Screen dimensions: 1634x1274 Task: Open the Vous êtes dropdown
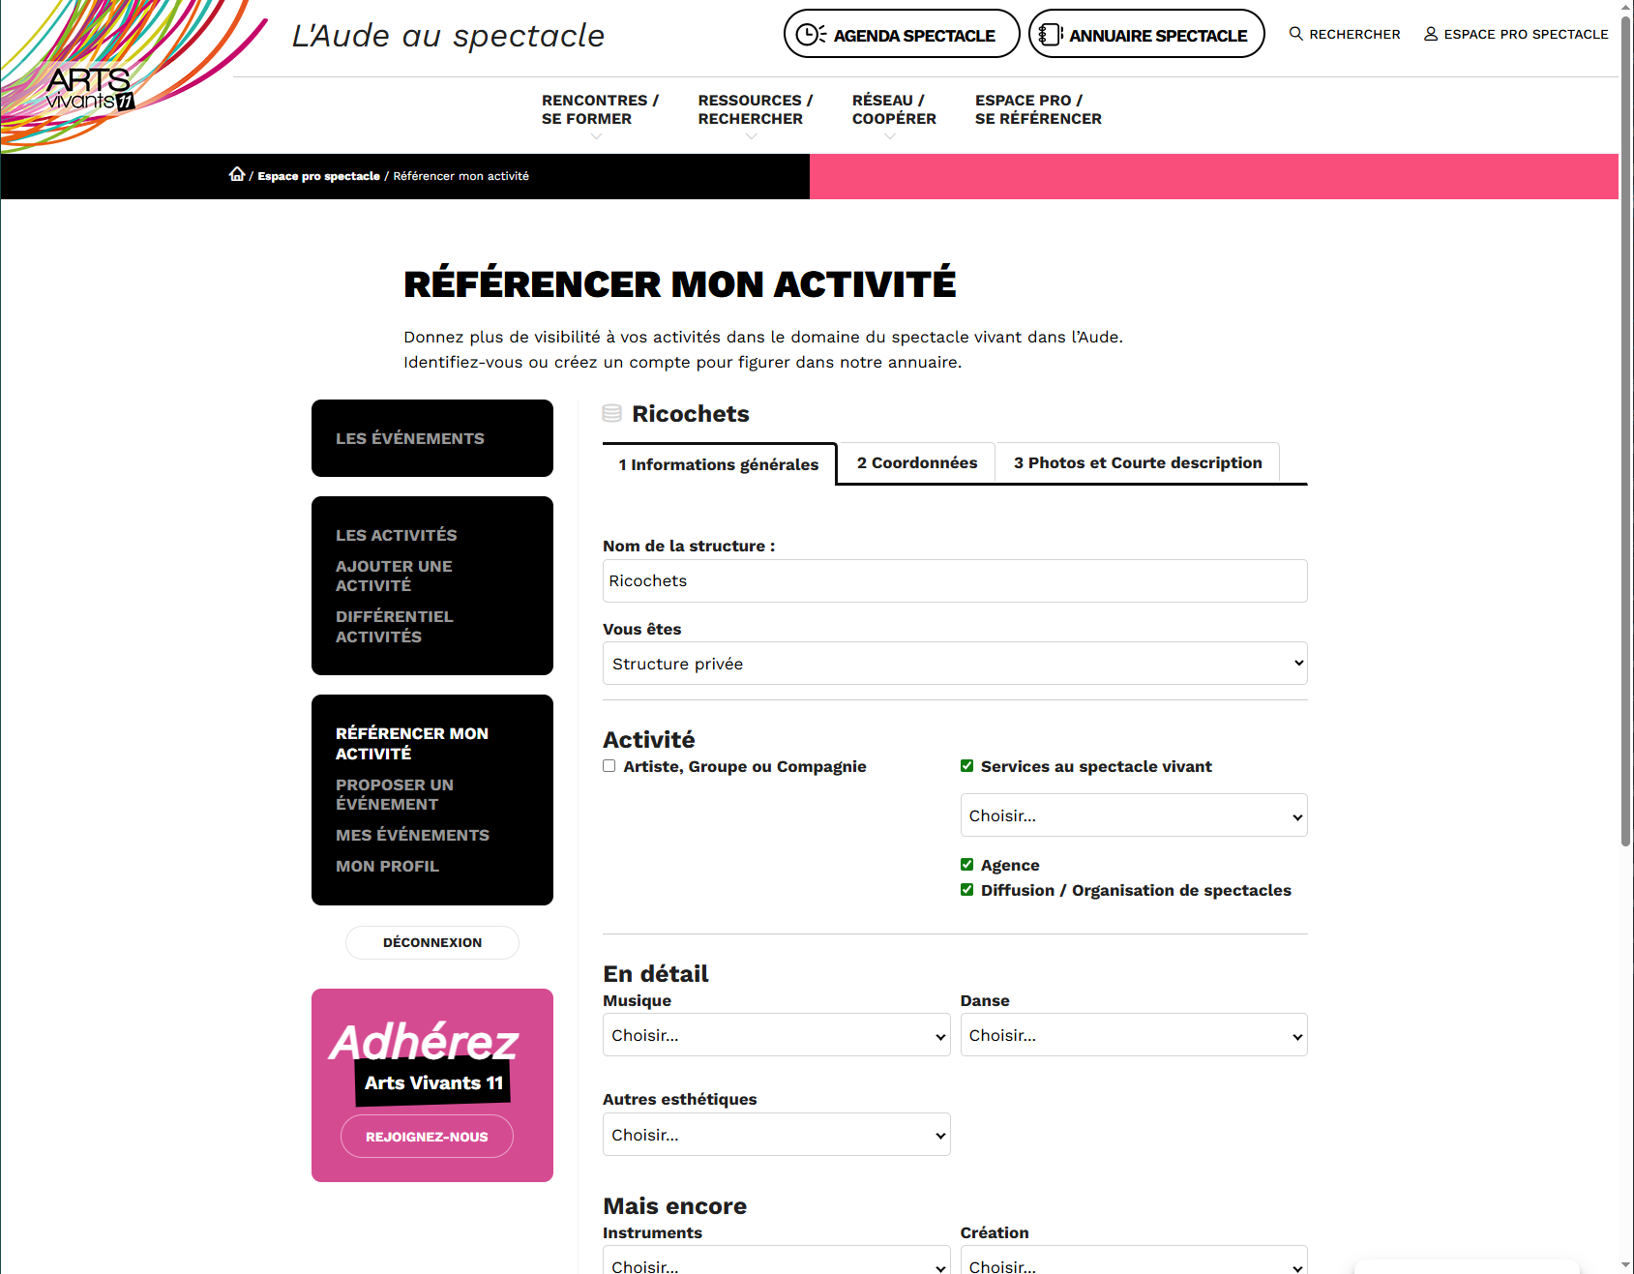[x=955, y=664]
